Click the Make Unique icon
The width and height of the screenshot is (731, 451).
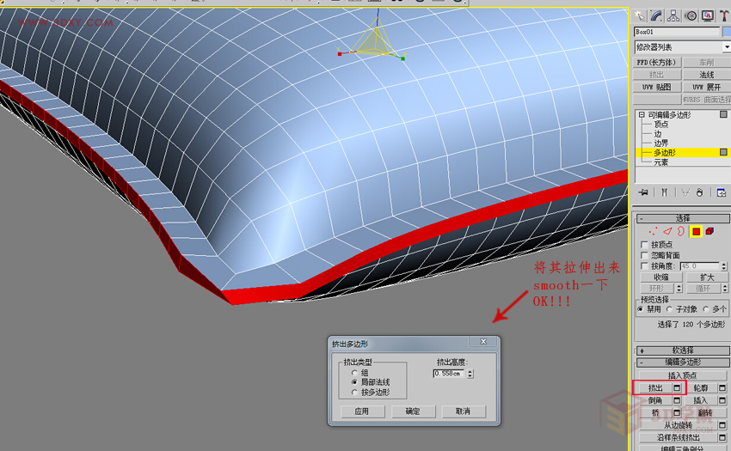(685, 192)
